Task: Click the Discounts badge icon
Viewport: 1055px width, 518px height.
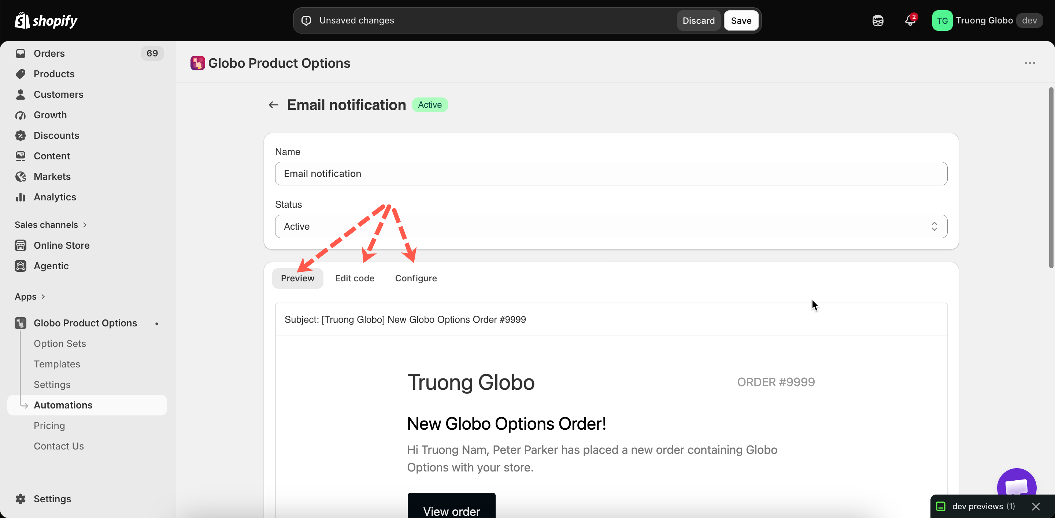Action: 21,136
